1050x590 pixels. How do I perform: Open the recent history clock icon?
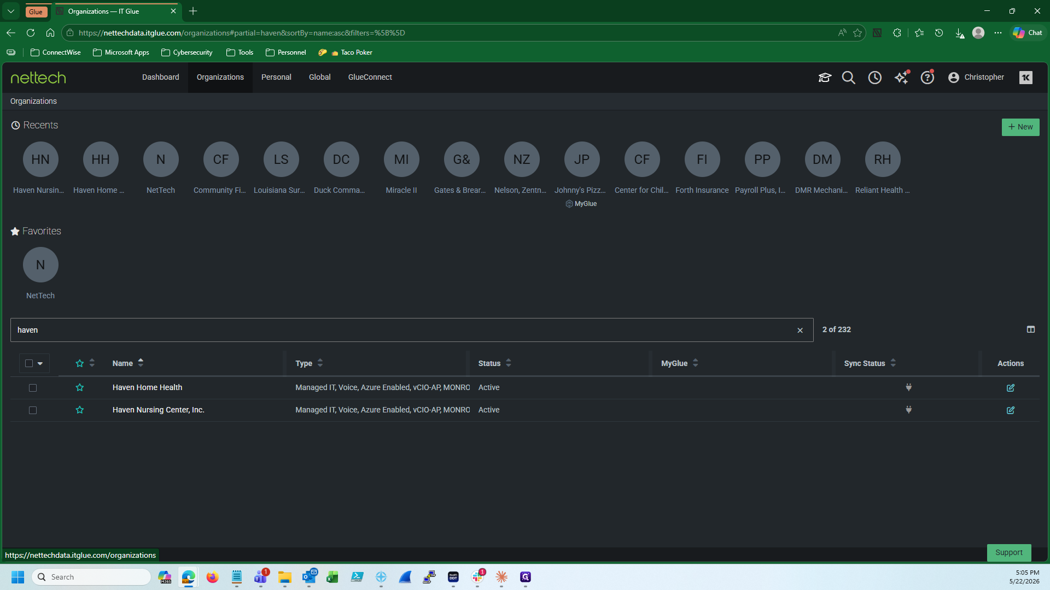[x=875, y=78]
